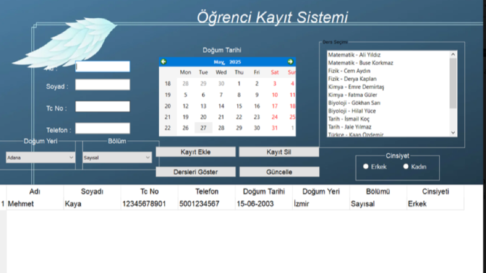
Task: Select the Kaya surname cell
Action: (x=92, y=204)
